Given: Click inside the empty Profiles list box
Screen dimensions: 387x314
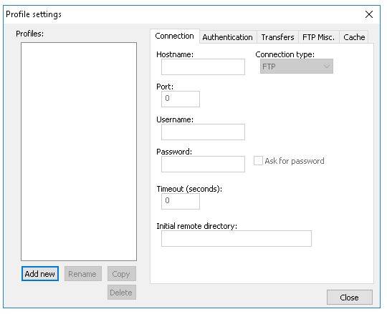Looking at the screenshot, I should pos(79,152).
